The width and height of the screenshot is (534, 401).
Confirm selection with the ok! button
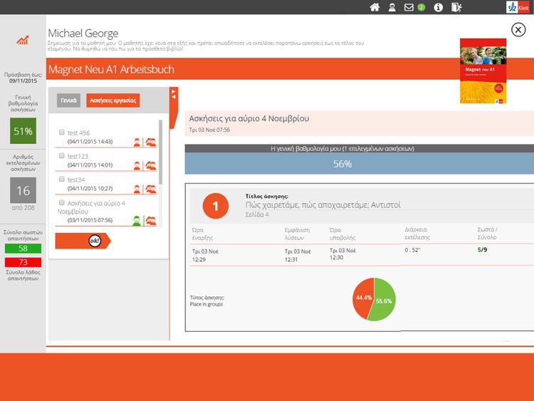83,241
